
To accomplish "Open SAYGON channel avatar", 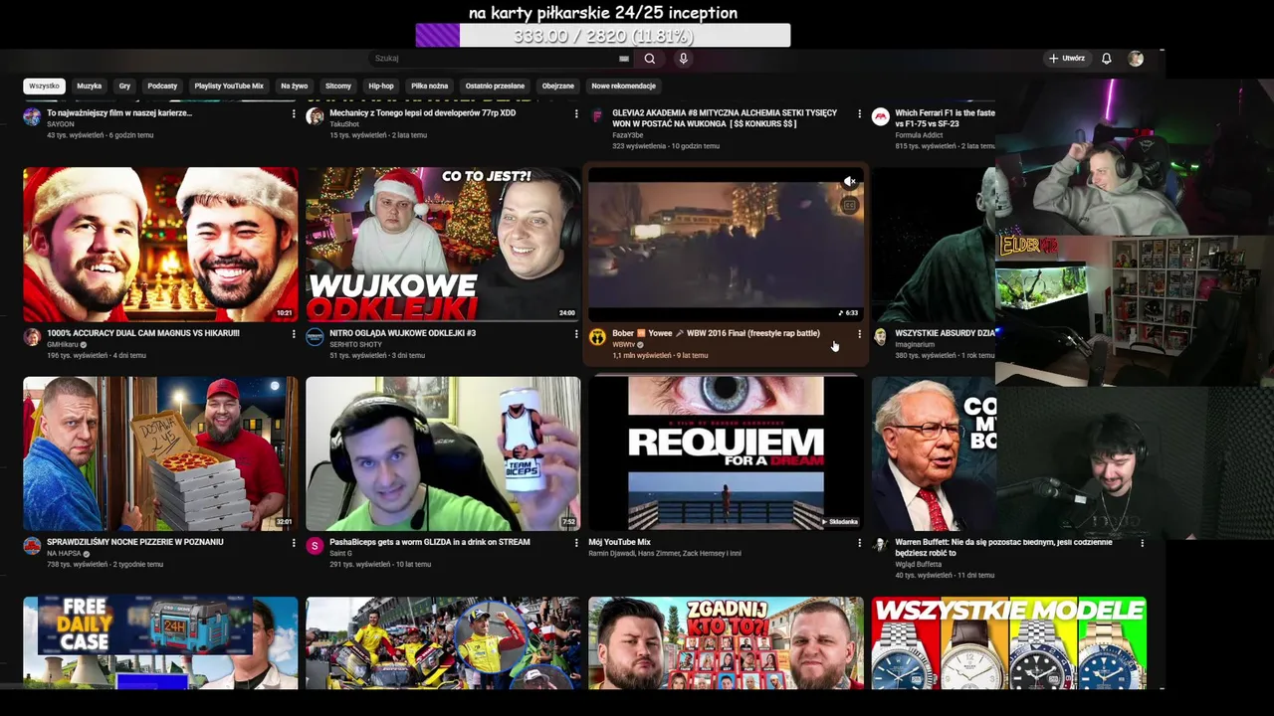I will [x=32, y=116].
